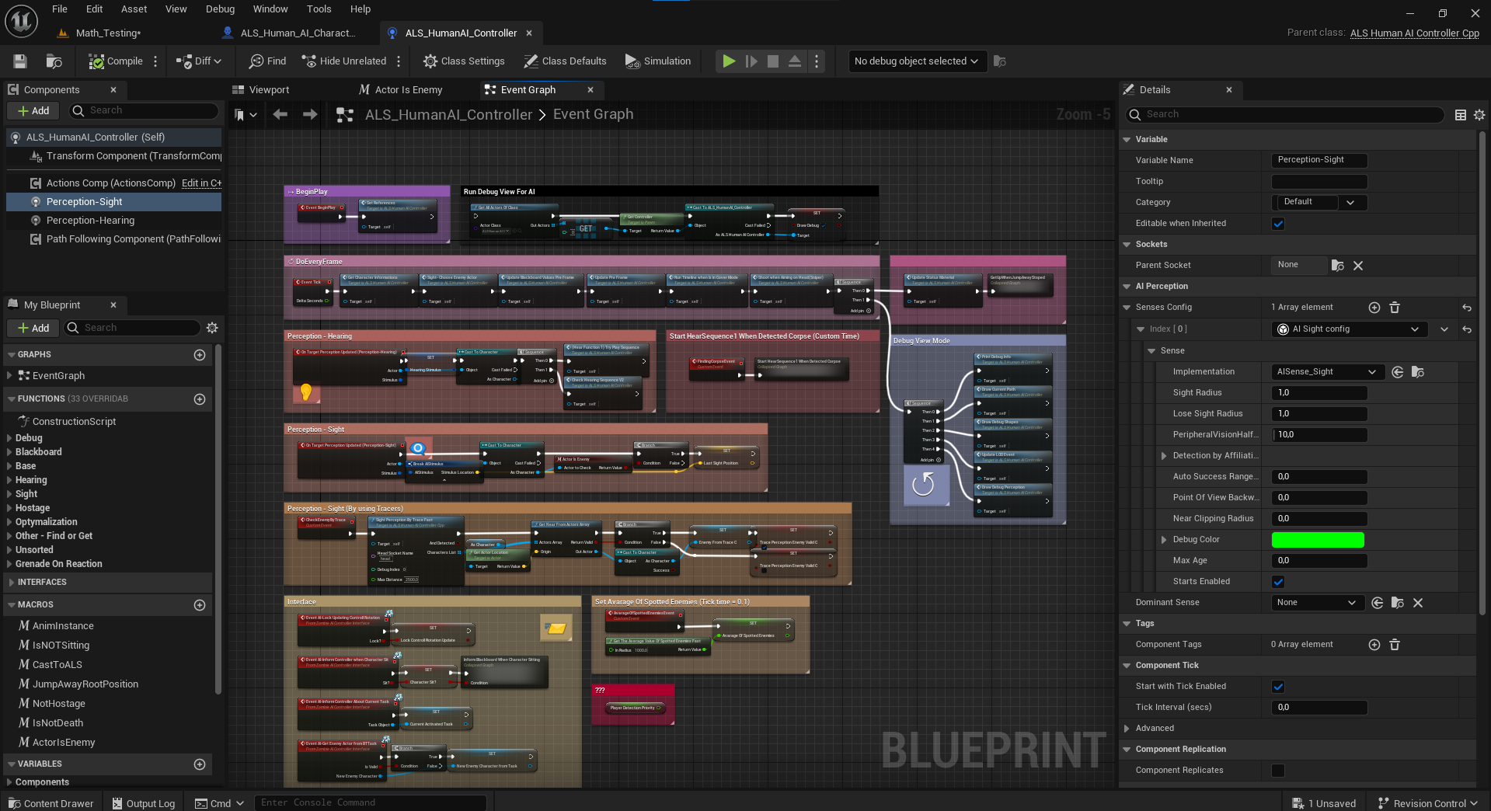Browse for a Parent Socket
This screenshot has height=811, width=1491.
(x=1338, y=266)
